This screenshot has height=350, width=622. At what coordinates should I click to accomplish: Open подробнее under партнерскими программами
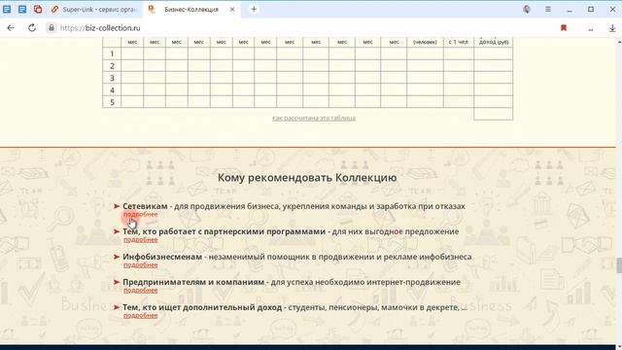[x=140, y=240]
